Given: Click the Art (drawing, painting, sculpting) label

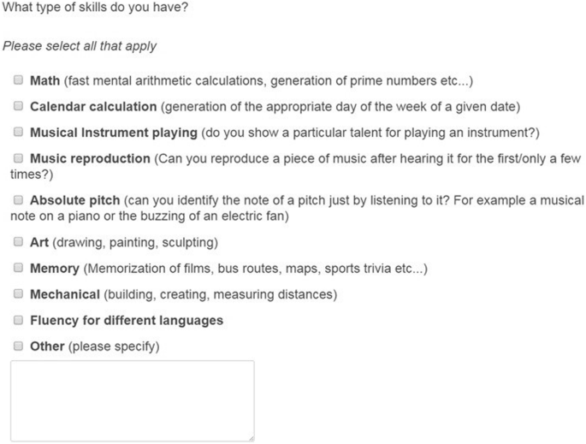Looking at the screenshot, I should coord(124,243).
